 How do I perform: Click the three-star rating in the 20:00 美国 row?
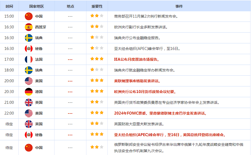pos(97,80)
